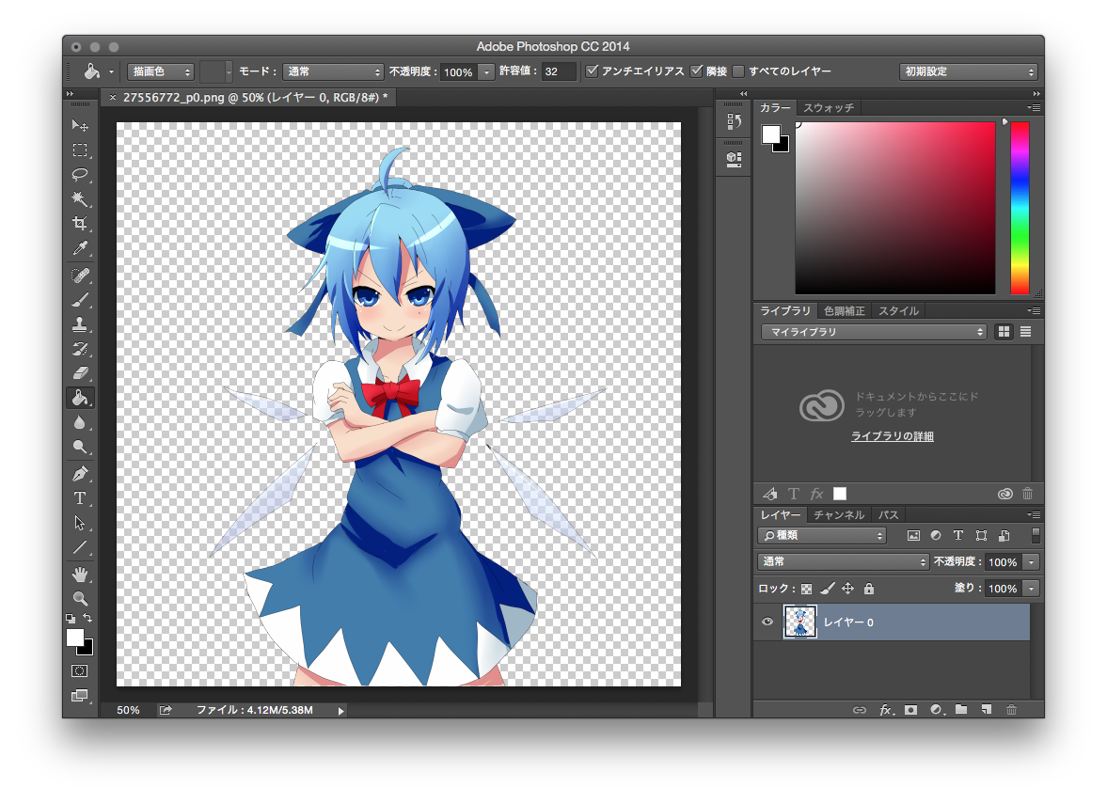Hide レイヤー 0 via its eye toggle
Screen dimensions: 1107x803
[x=767, y=622]
